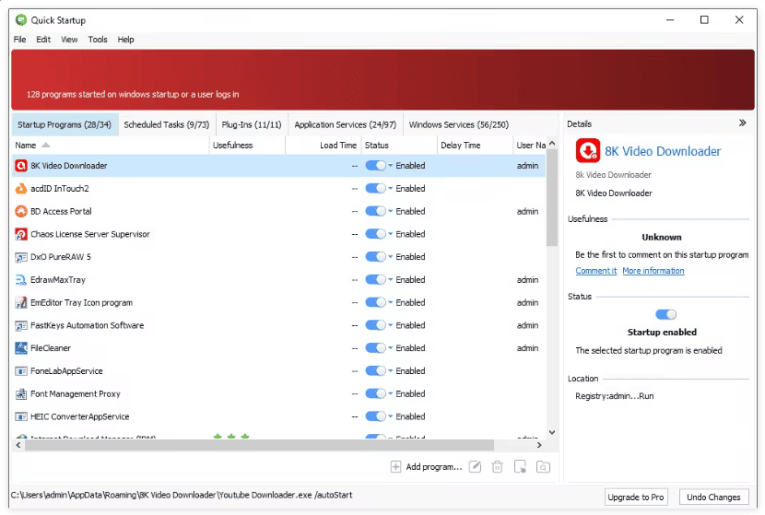Toggle the Status switch in Details panel
This screenshot has width=765, height=515.
tap(666, 314)
